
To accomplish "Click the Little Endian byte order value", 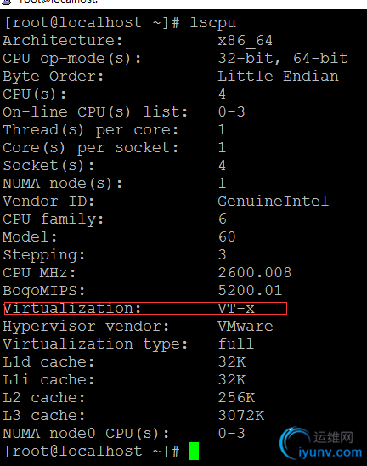I will click(278, 76).
